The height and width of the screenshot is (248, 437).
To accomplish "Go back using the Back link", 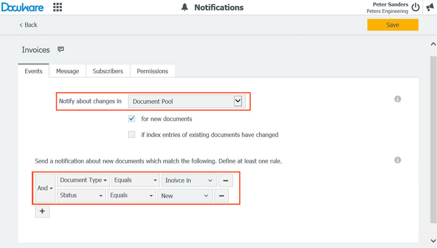I will tap(28, 25).
